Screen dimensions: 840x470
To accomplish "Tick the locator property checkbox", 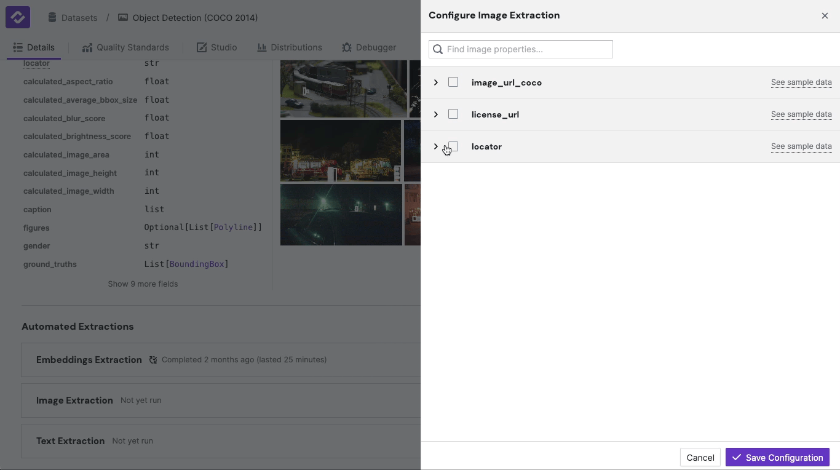I will [453, 146].
